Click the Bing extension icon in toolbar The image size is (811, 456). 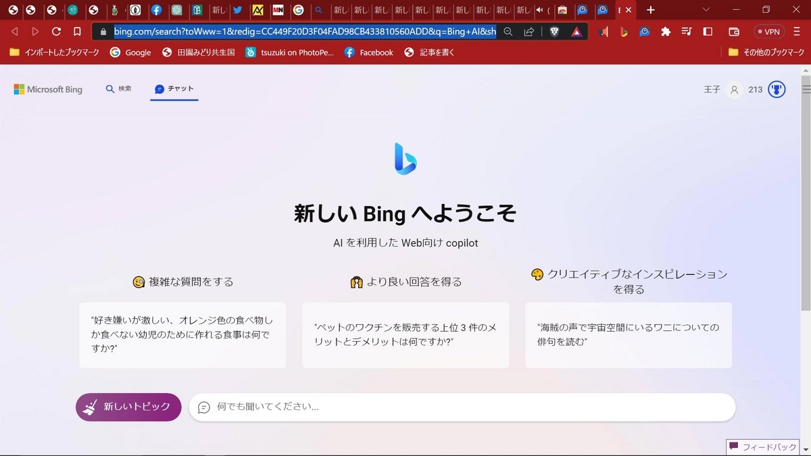click(624, 32)
